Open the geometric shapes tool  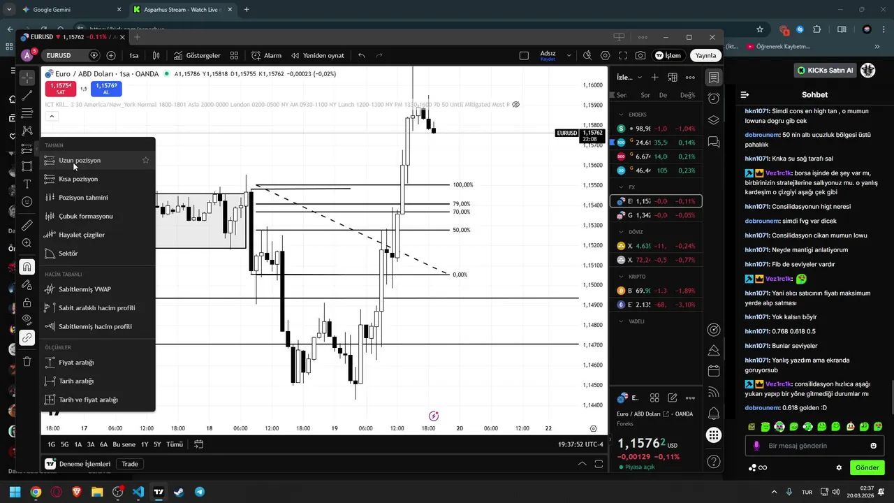pyautogui.click(x=27, y=166)
